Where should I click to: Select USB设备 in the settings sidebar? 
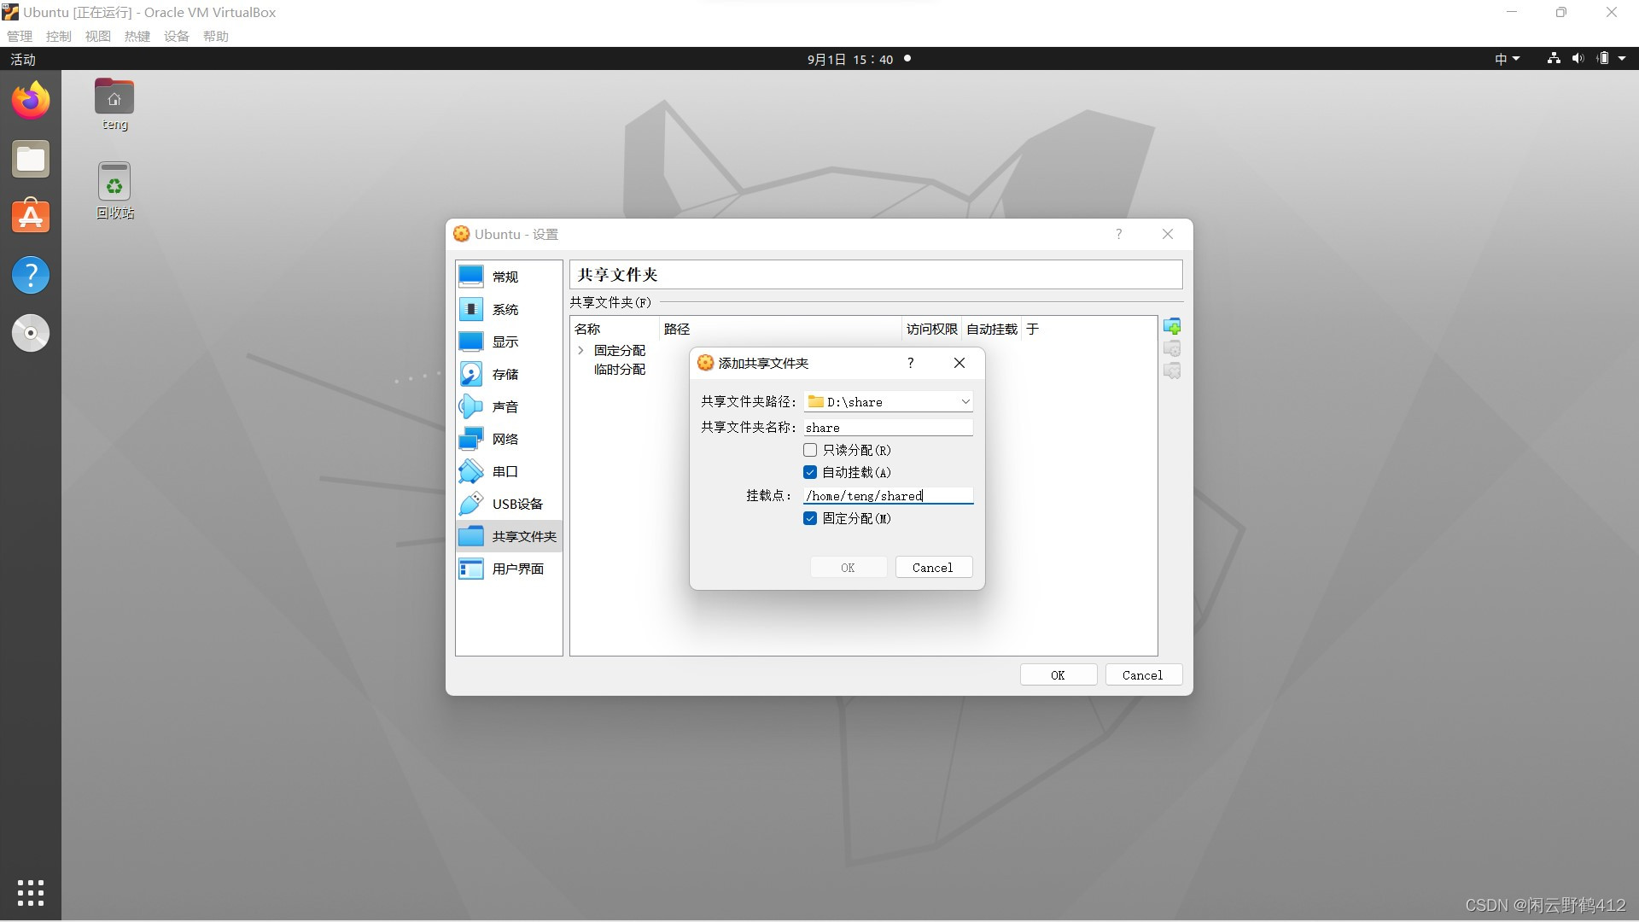(x=509, y=504)
